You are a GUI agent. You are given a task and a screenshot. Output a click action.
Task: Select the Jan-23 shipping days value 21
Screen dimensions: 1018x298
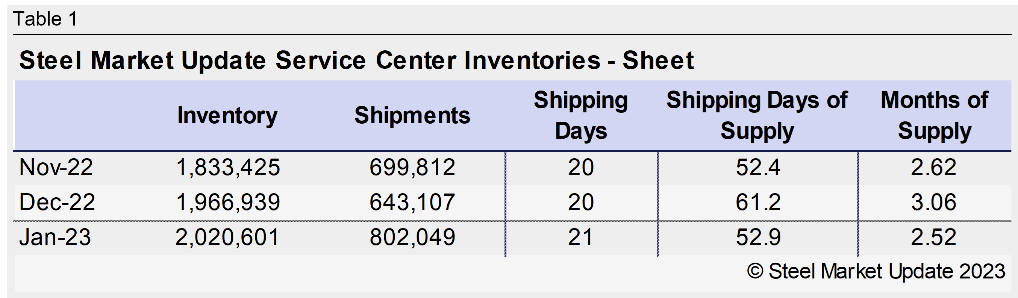[580, 237]
